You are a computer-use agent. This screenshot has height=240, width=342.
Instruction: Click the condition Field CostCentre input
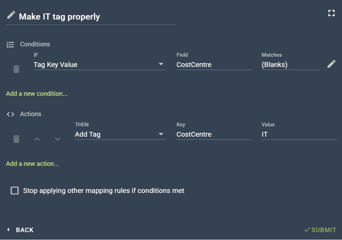click(x=214, y=65)
